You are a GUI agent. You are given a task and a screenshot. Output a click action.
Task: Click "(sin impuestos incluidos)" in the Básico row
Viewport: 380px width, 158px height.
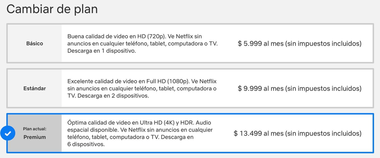click(x=323, y=44)
